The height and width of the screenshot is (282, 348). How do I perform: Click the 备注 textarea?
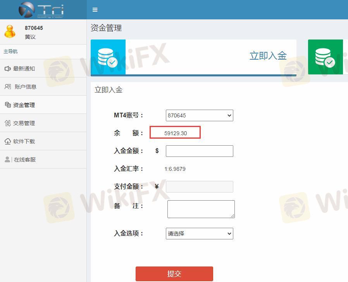click(x=201, y=209)
